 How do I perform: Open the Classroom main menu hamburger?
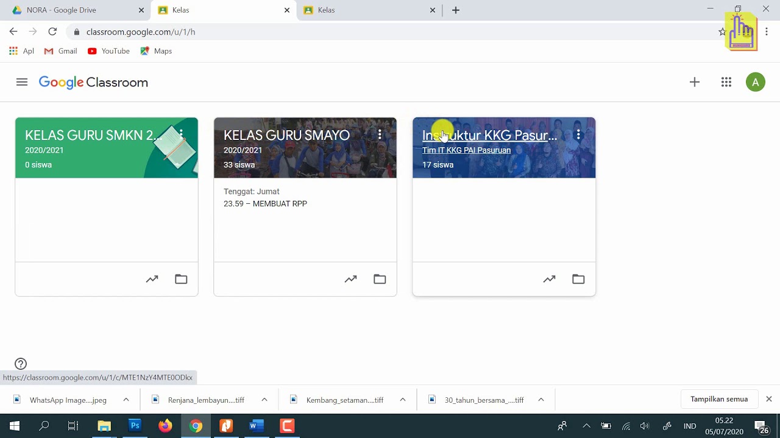[22, 82]
